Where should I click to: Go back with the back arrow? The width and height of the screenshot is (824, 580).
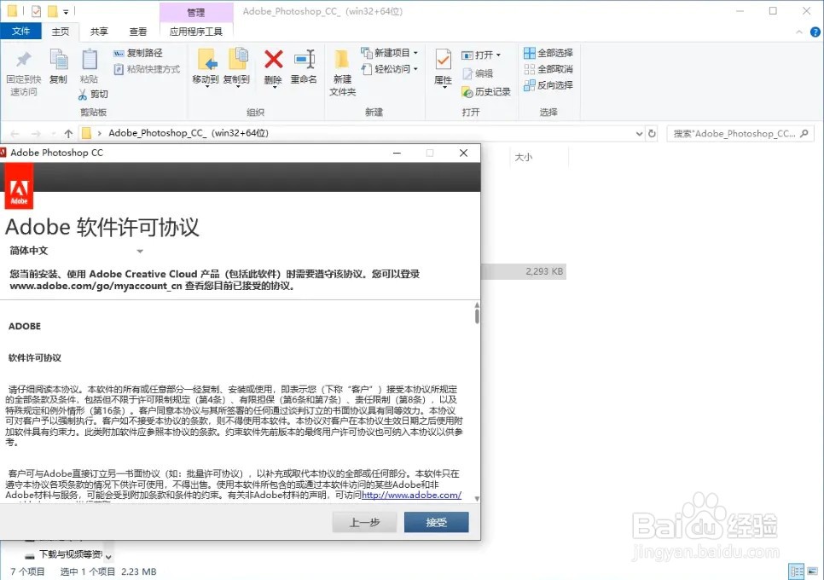pos(15,134)
